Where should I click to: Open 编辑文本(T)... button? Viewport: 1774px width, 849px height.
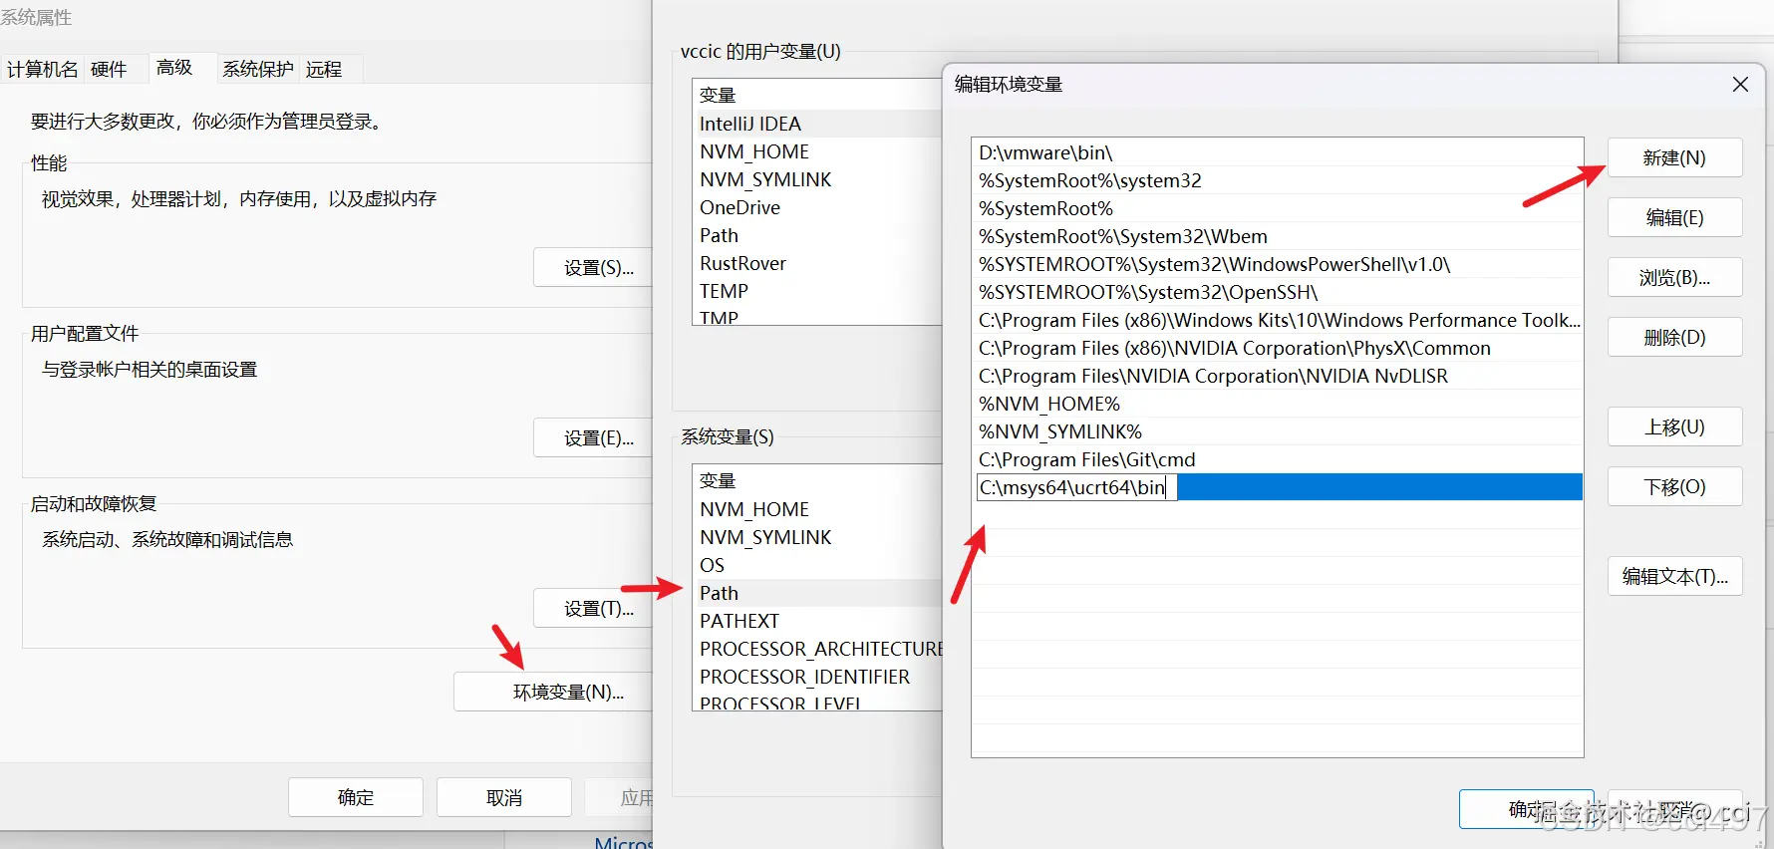[1674, 576]
